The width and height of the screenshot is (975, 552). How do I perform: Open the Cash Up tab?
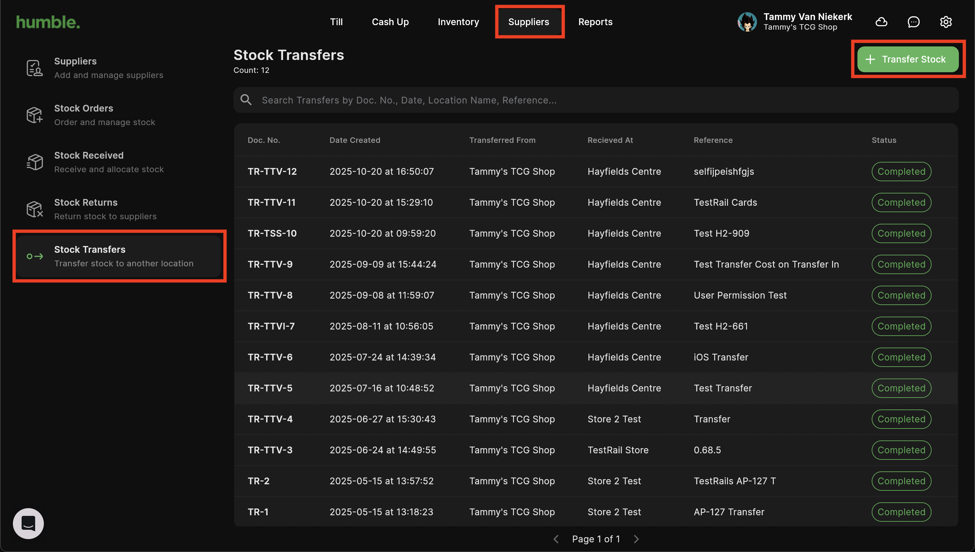(390, 22)
